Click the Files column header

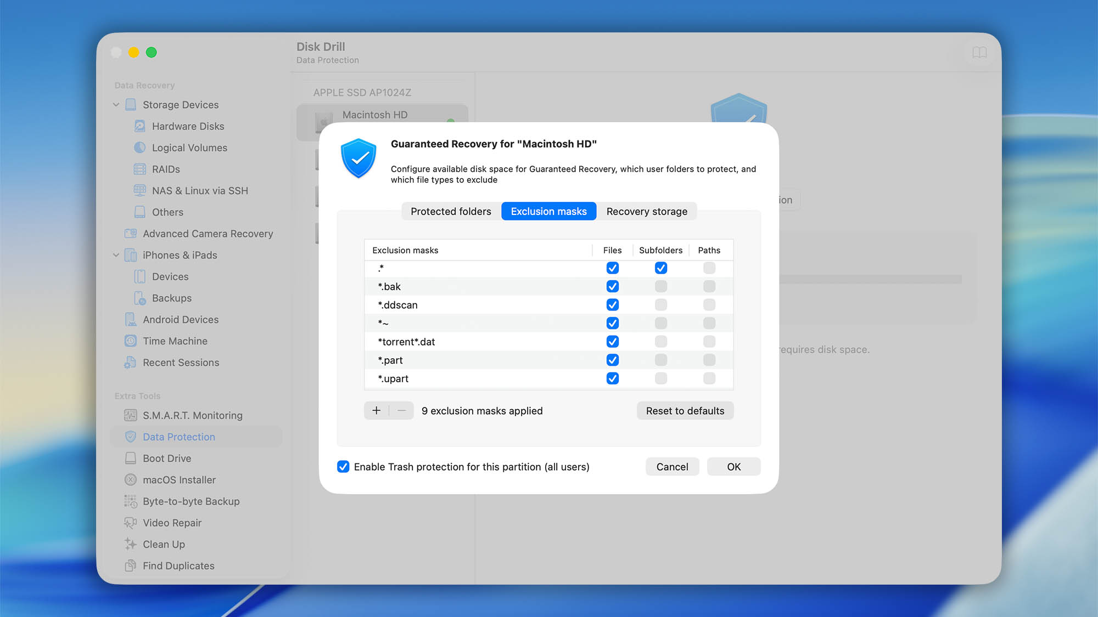coord(613,250)
